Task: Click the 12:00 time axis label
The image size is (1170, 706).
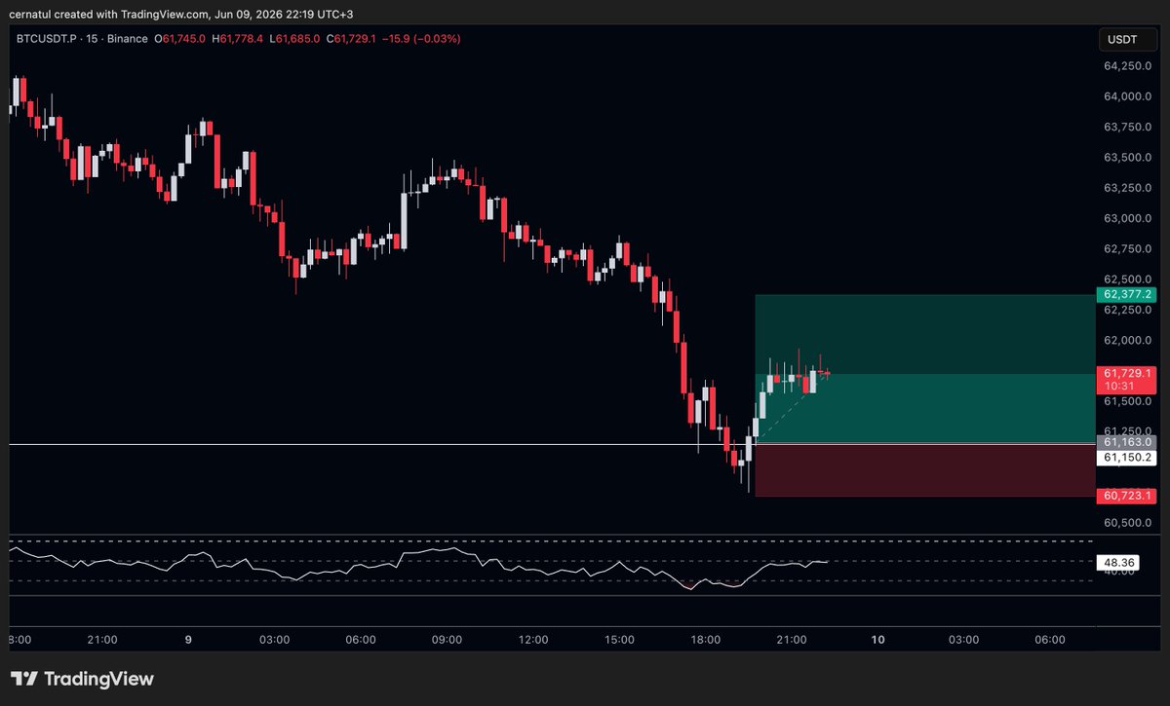Action: [x=533, y=640]
